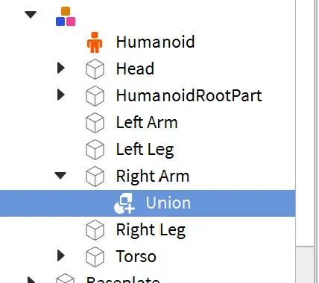This screenshot has height=283, width=319.
Task: Expand the Baseplate node arrow
Action: [31, 280]
